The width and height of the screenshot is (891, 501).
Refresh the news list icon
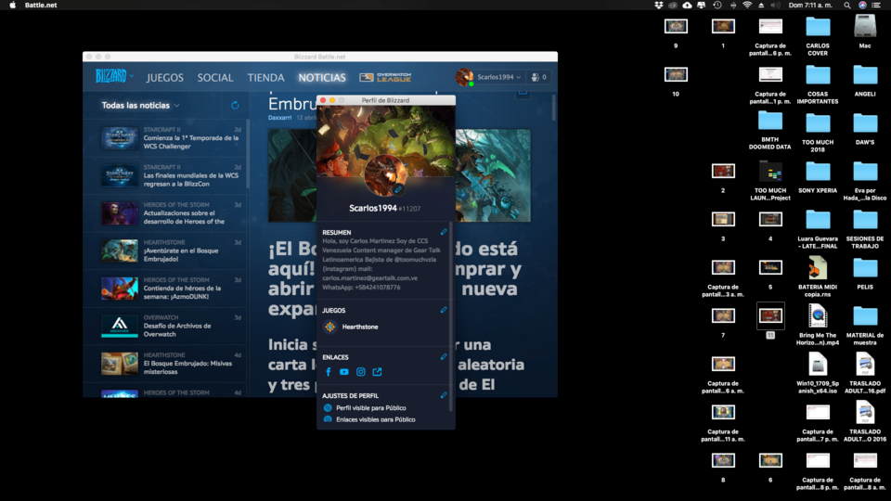pos(235,105)
